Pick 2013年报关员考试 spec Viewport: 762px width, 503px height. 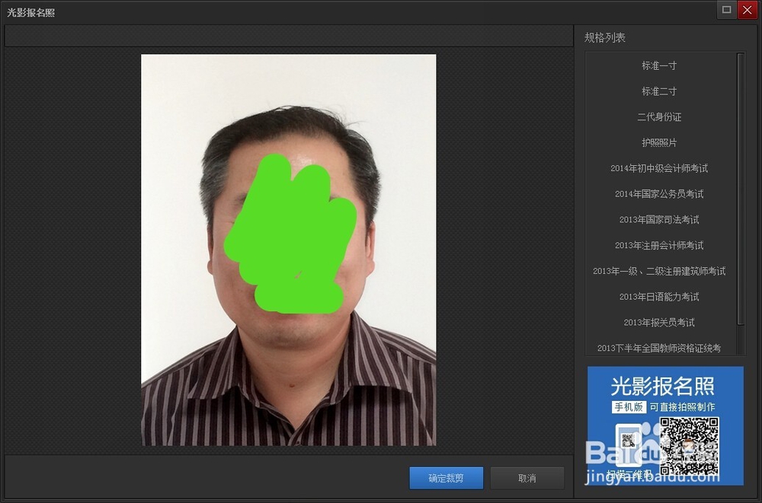pyautogui.click(x=659, y=323)
